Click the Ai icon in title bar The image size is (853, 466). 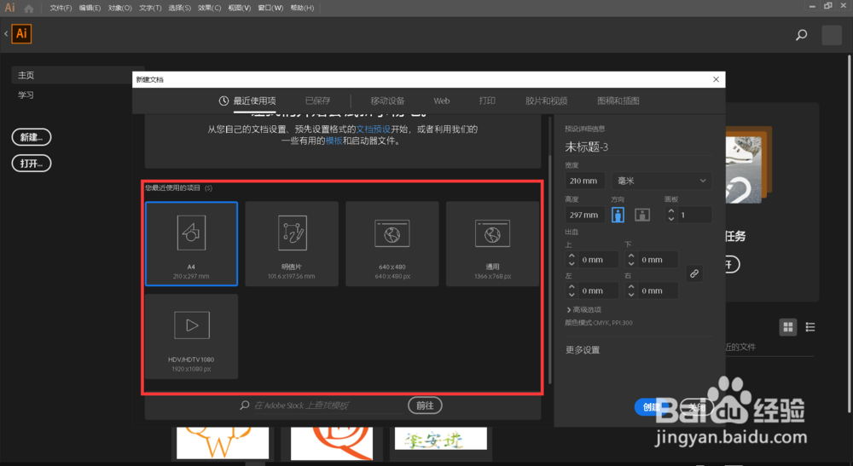[x=9, y=8]
